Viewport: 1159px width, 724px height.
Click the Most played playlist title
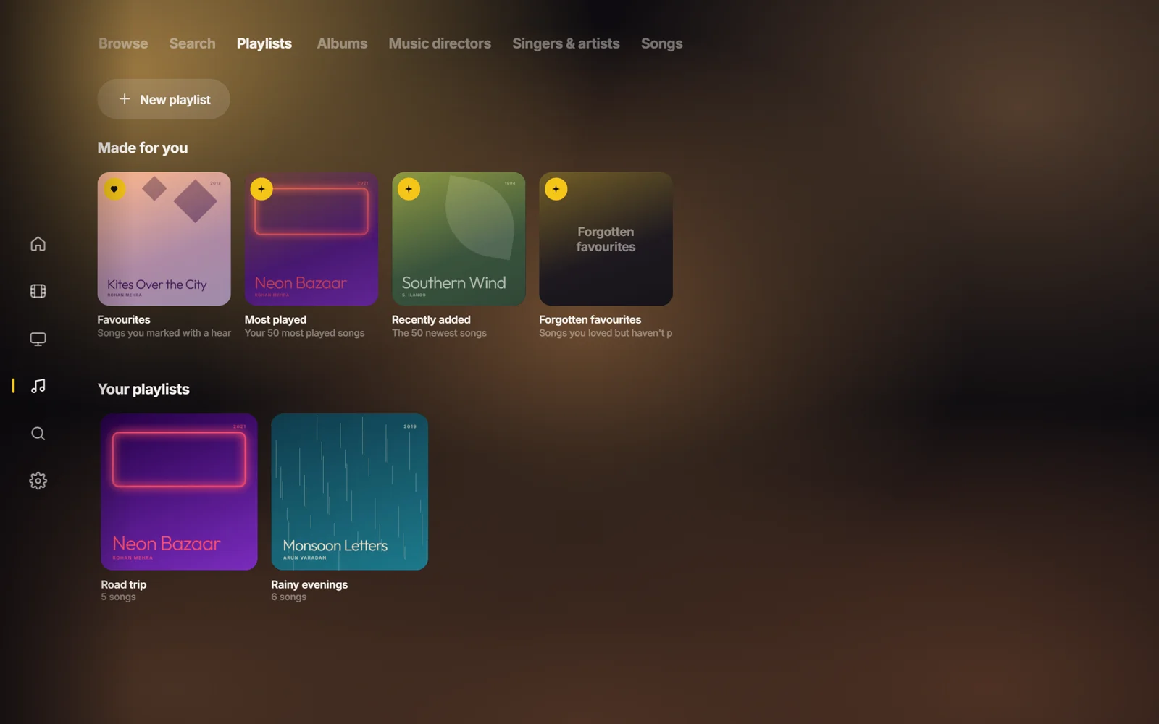275,320
